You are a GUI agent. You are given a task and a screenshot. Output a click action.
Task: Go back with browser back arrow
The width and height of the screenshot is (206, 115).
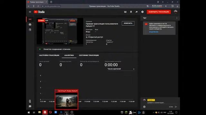[x=29, y=6]
